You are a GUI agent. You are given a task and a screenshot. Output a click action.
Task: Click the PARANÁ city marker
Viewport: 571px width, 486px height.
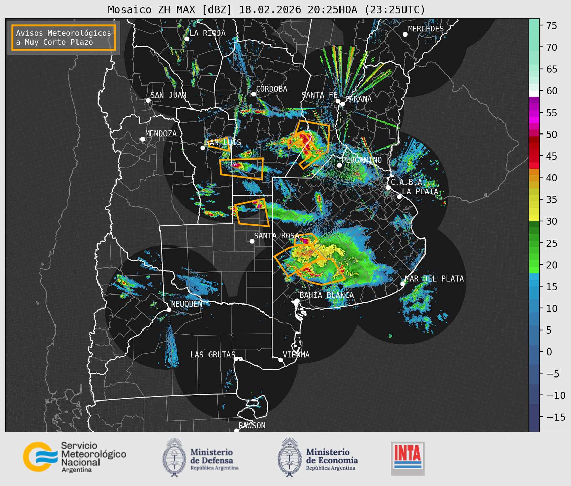coord(342,104)
